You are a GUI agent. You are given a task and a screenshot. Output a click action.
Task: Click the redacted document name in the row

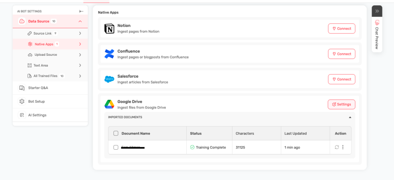pos(133,147)
